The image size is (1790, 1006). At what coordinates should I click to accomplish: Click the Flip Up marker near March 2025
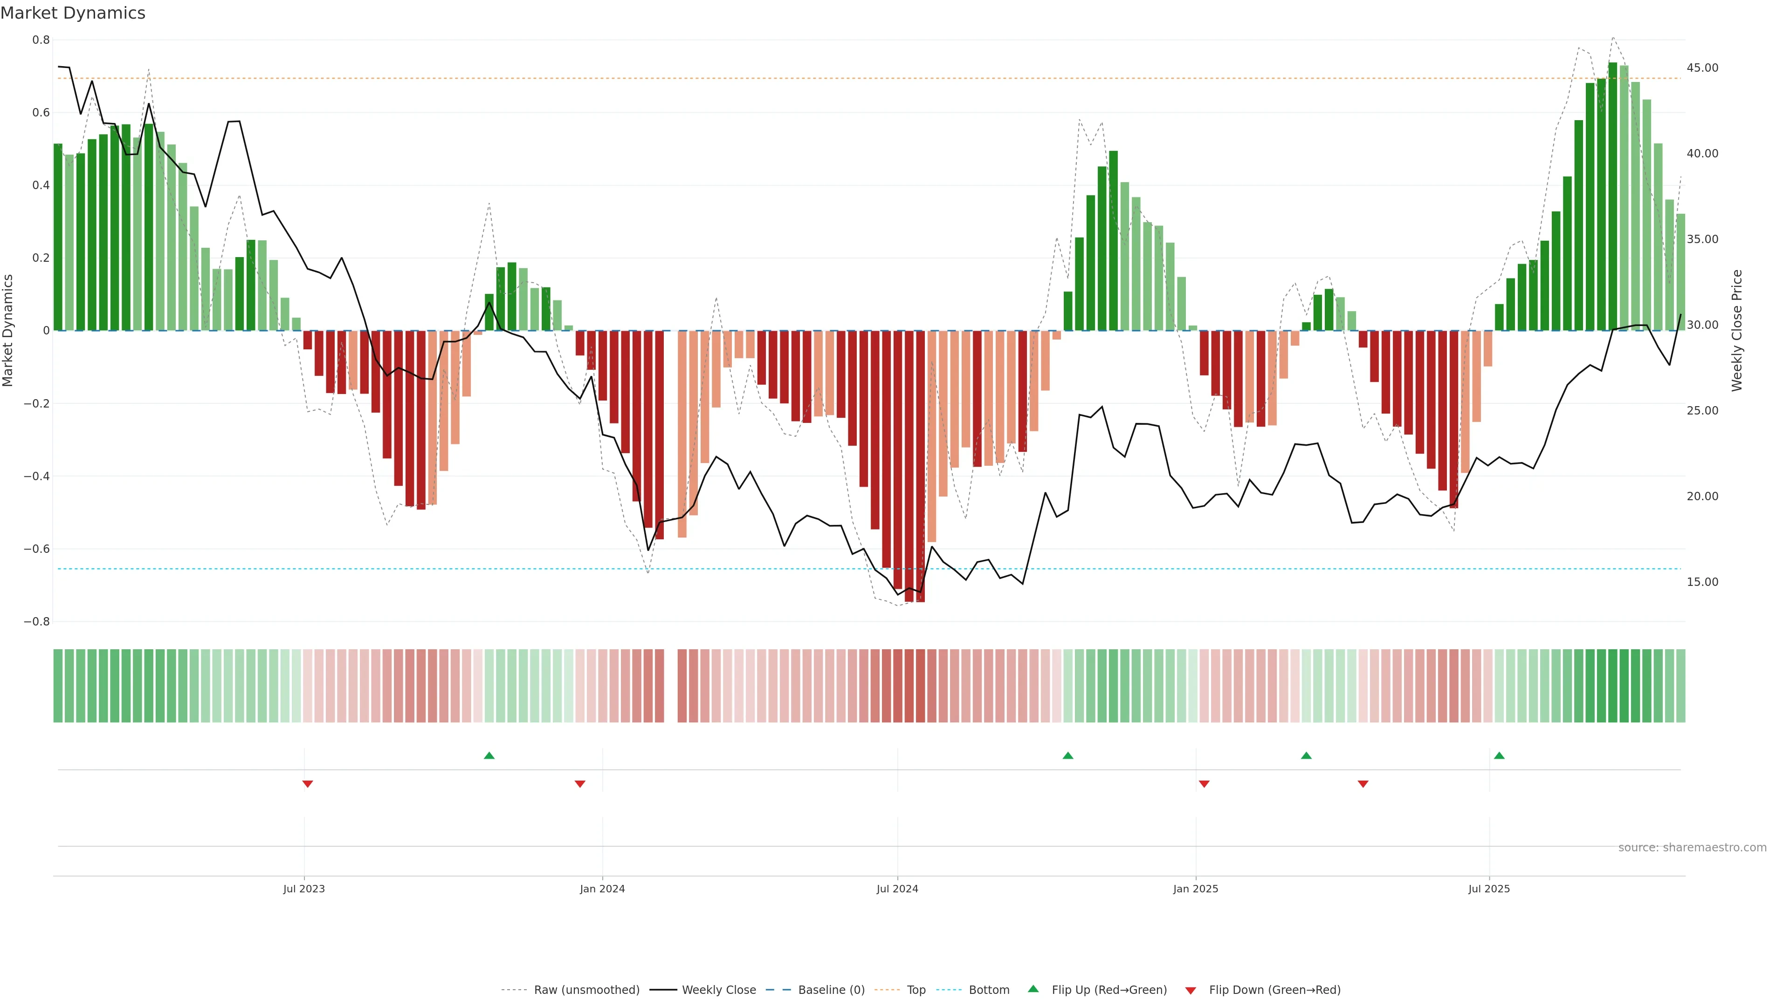[x=1306, y=755]
